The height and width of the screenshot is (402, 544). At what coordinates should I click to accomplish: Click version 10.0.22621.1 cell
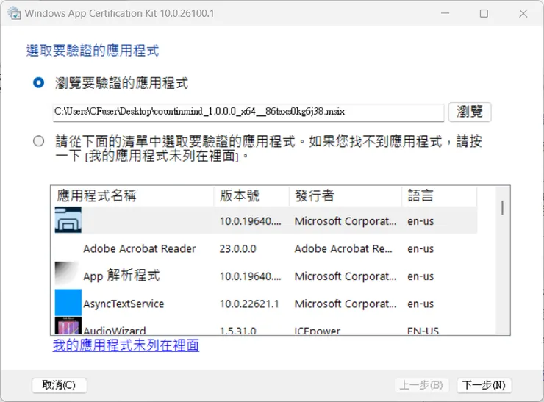[x=249, y=304]
